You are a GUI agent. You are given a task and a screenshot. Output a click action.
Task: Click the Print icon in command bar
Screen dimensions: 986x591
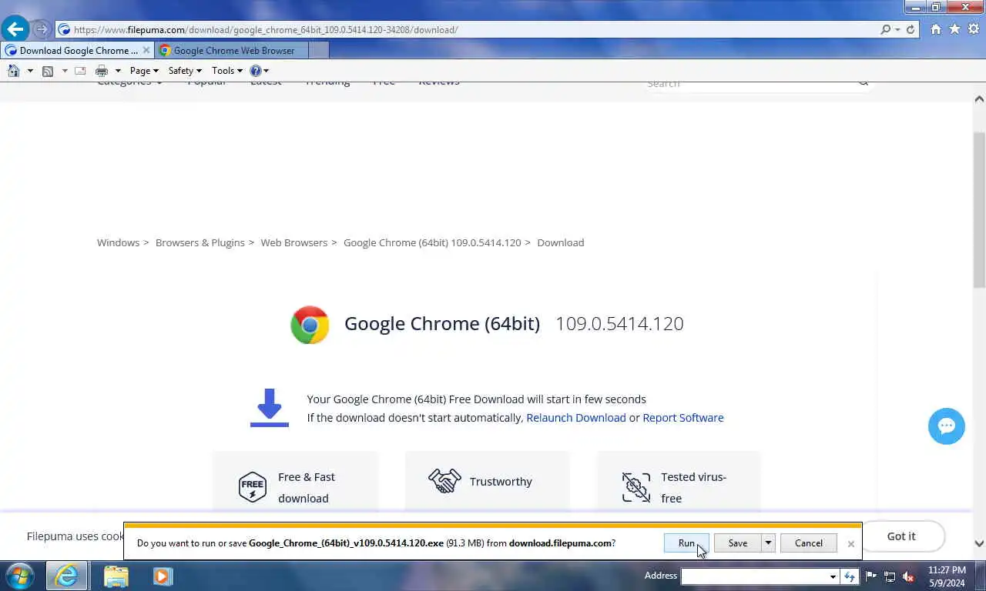[x=102, y=71]
